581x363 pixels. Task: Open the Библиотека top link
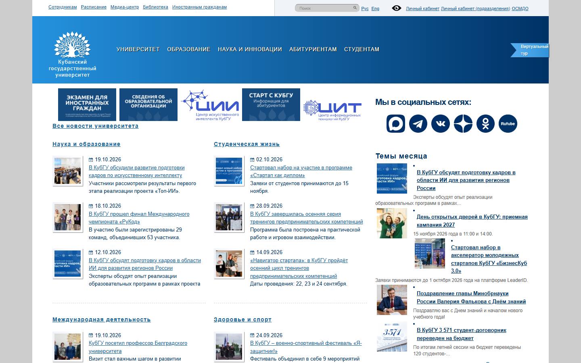[155, 7]
